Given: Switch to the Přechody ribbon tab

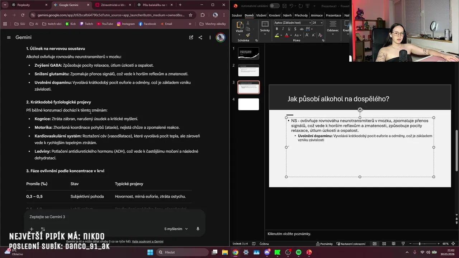Looking at the screenshot, I should [x=301, y=15].
